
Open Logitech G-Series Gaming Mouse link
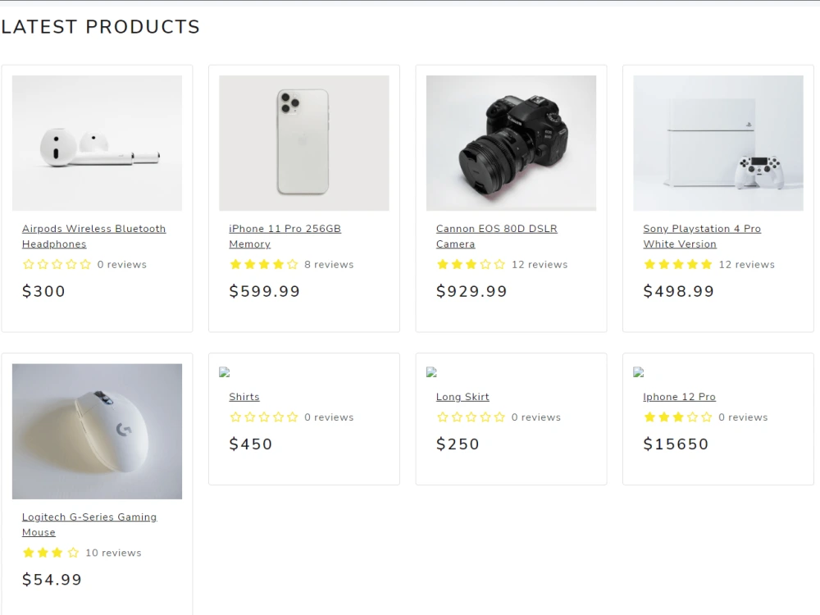tap(89, 525)
